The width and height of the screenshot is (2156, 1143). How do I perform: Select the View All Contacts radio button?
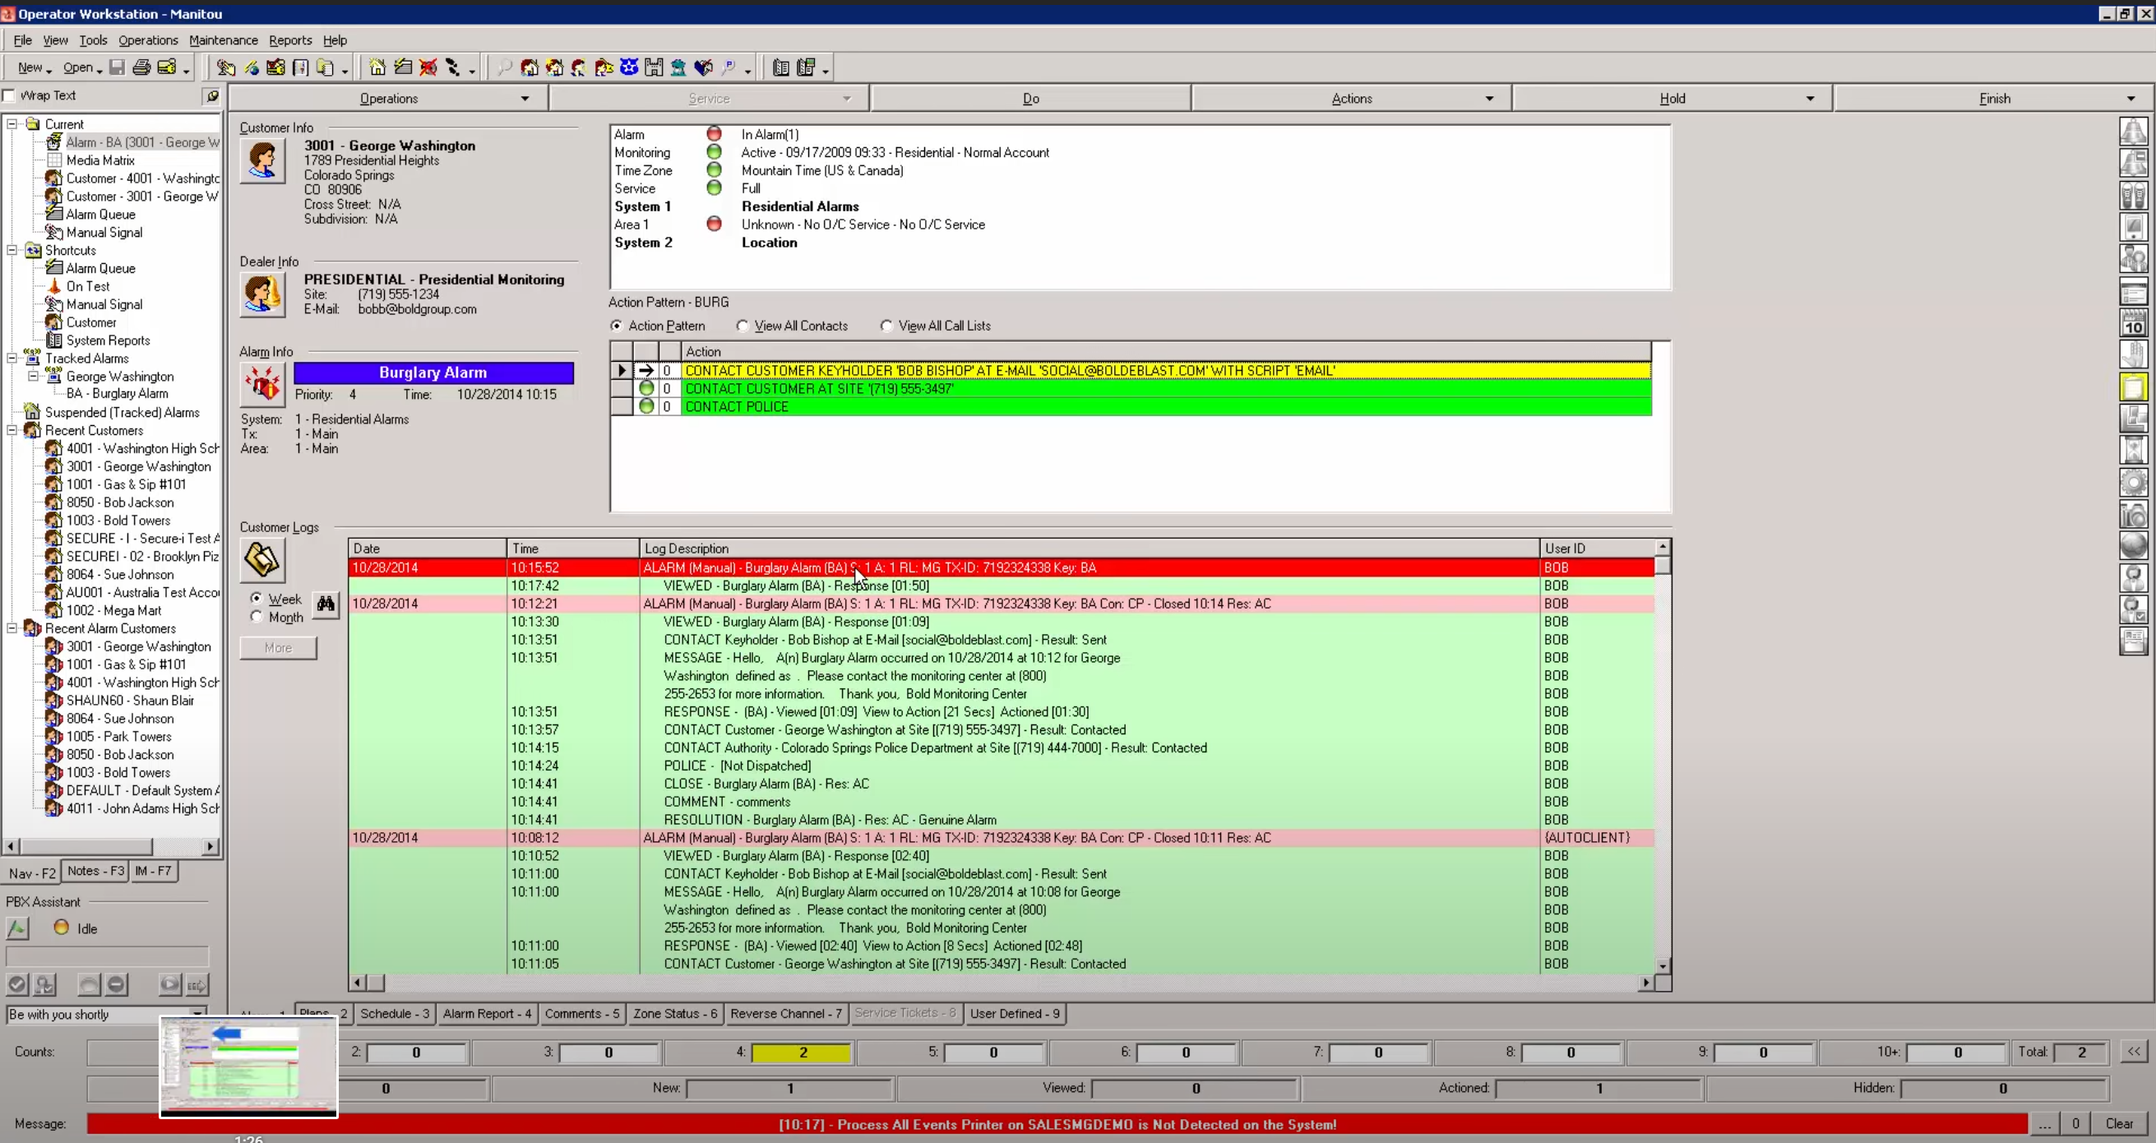point(743,326)
